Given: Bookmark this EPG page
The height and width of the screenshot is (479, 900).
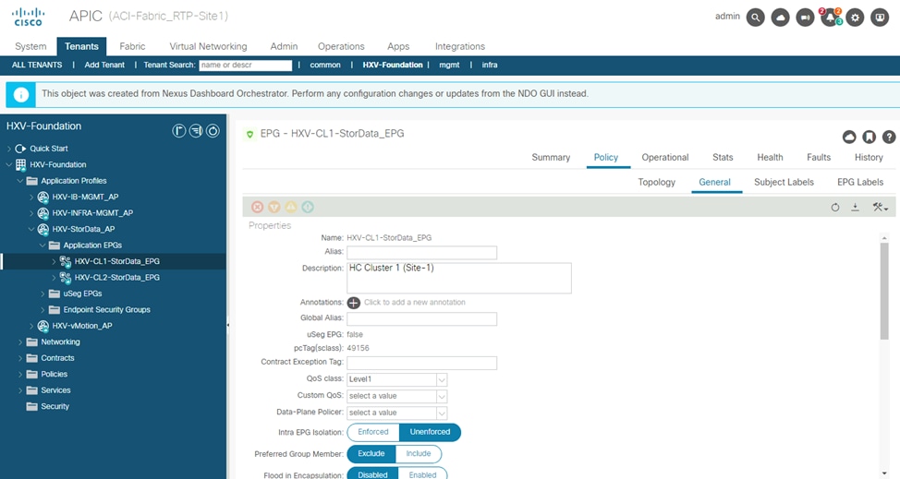Looking at the screenshot, I should click(869, 137).
